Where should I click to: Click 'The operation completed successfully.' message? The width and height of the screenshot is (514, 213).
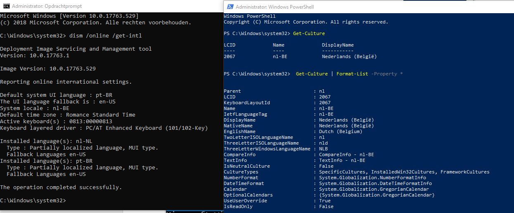click(61, 187)
